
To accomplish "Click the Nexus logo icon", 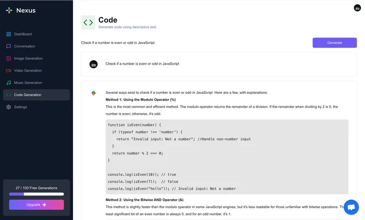I will tap(9, 10).
